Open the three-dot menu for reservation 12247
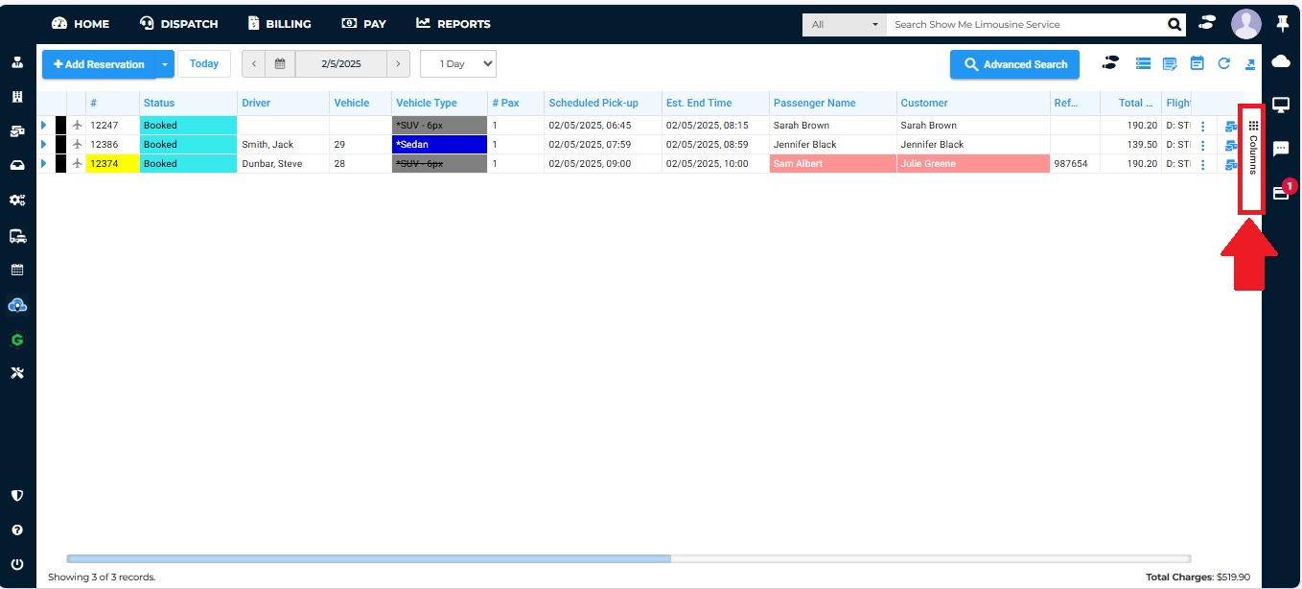The image size is (1302, 589). click(1202, 127)
